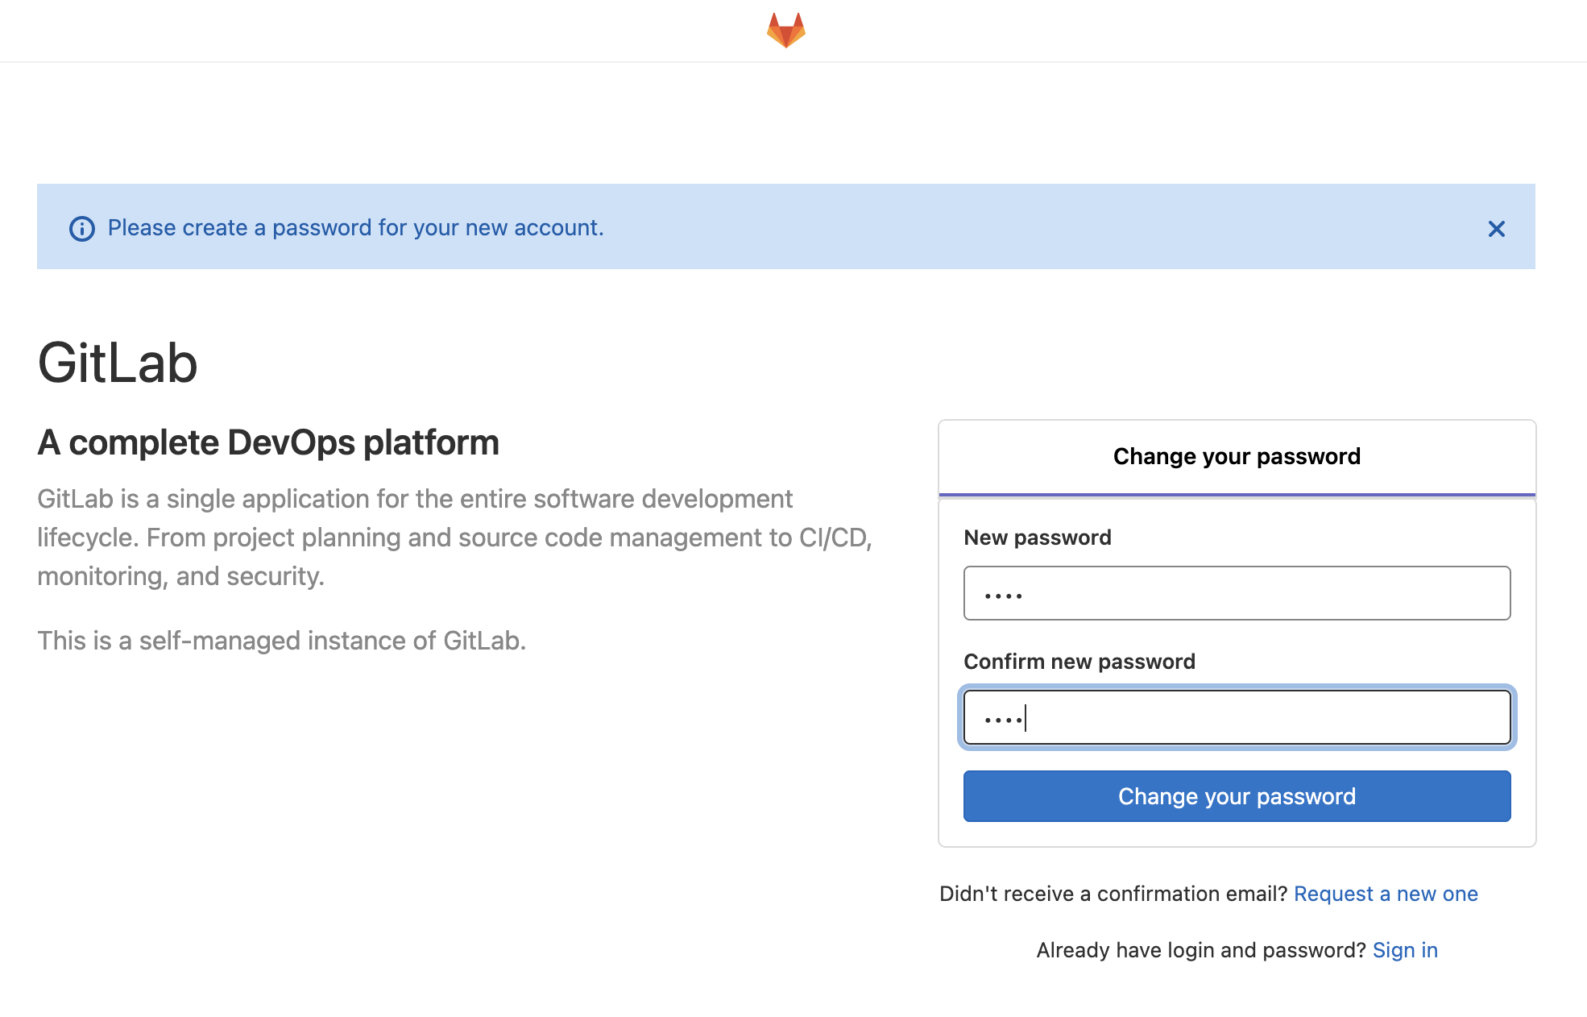Click the dots in the New password field
Screen dimensions: 1587x1017
pyautogui.click(x=1003, y=596)
